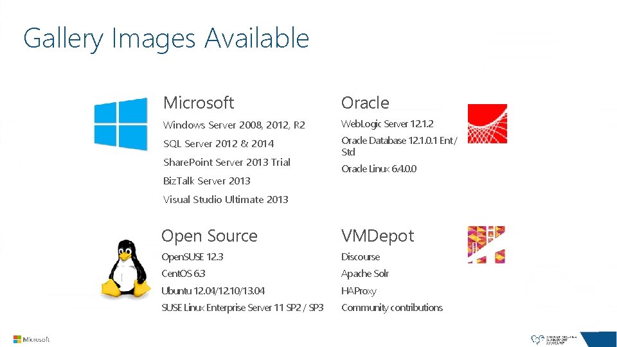Screen dimensions: 617x347
Task: Click the red Oracle logo image
Action: [487, 123]
